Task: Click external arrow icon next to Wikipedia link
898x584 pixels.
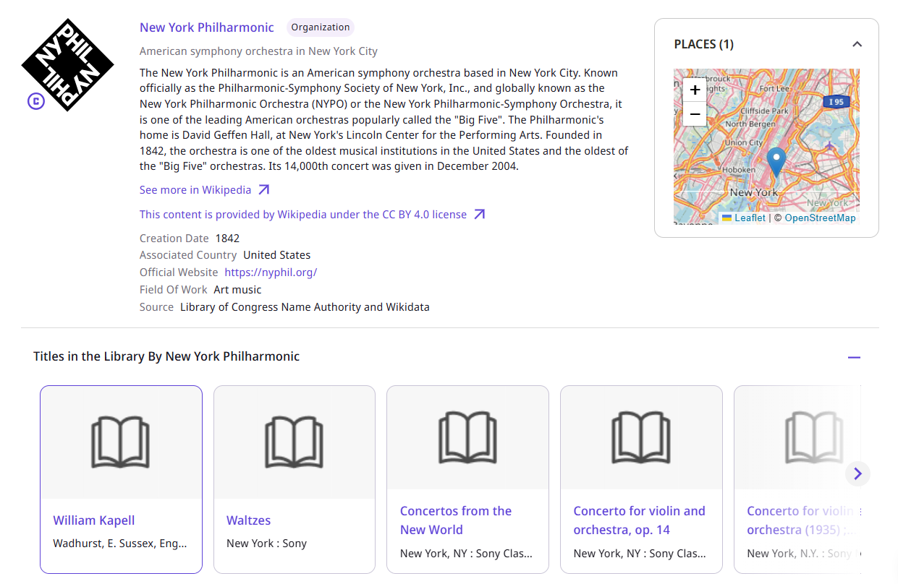Action: [x=264, y=190]
